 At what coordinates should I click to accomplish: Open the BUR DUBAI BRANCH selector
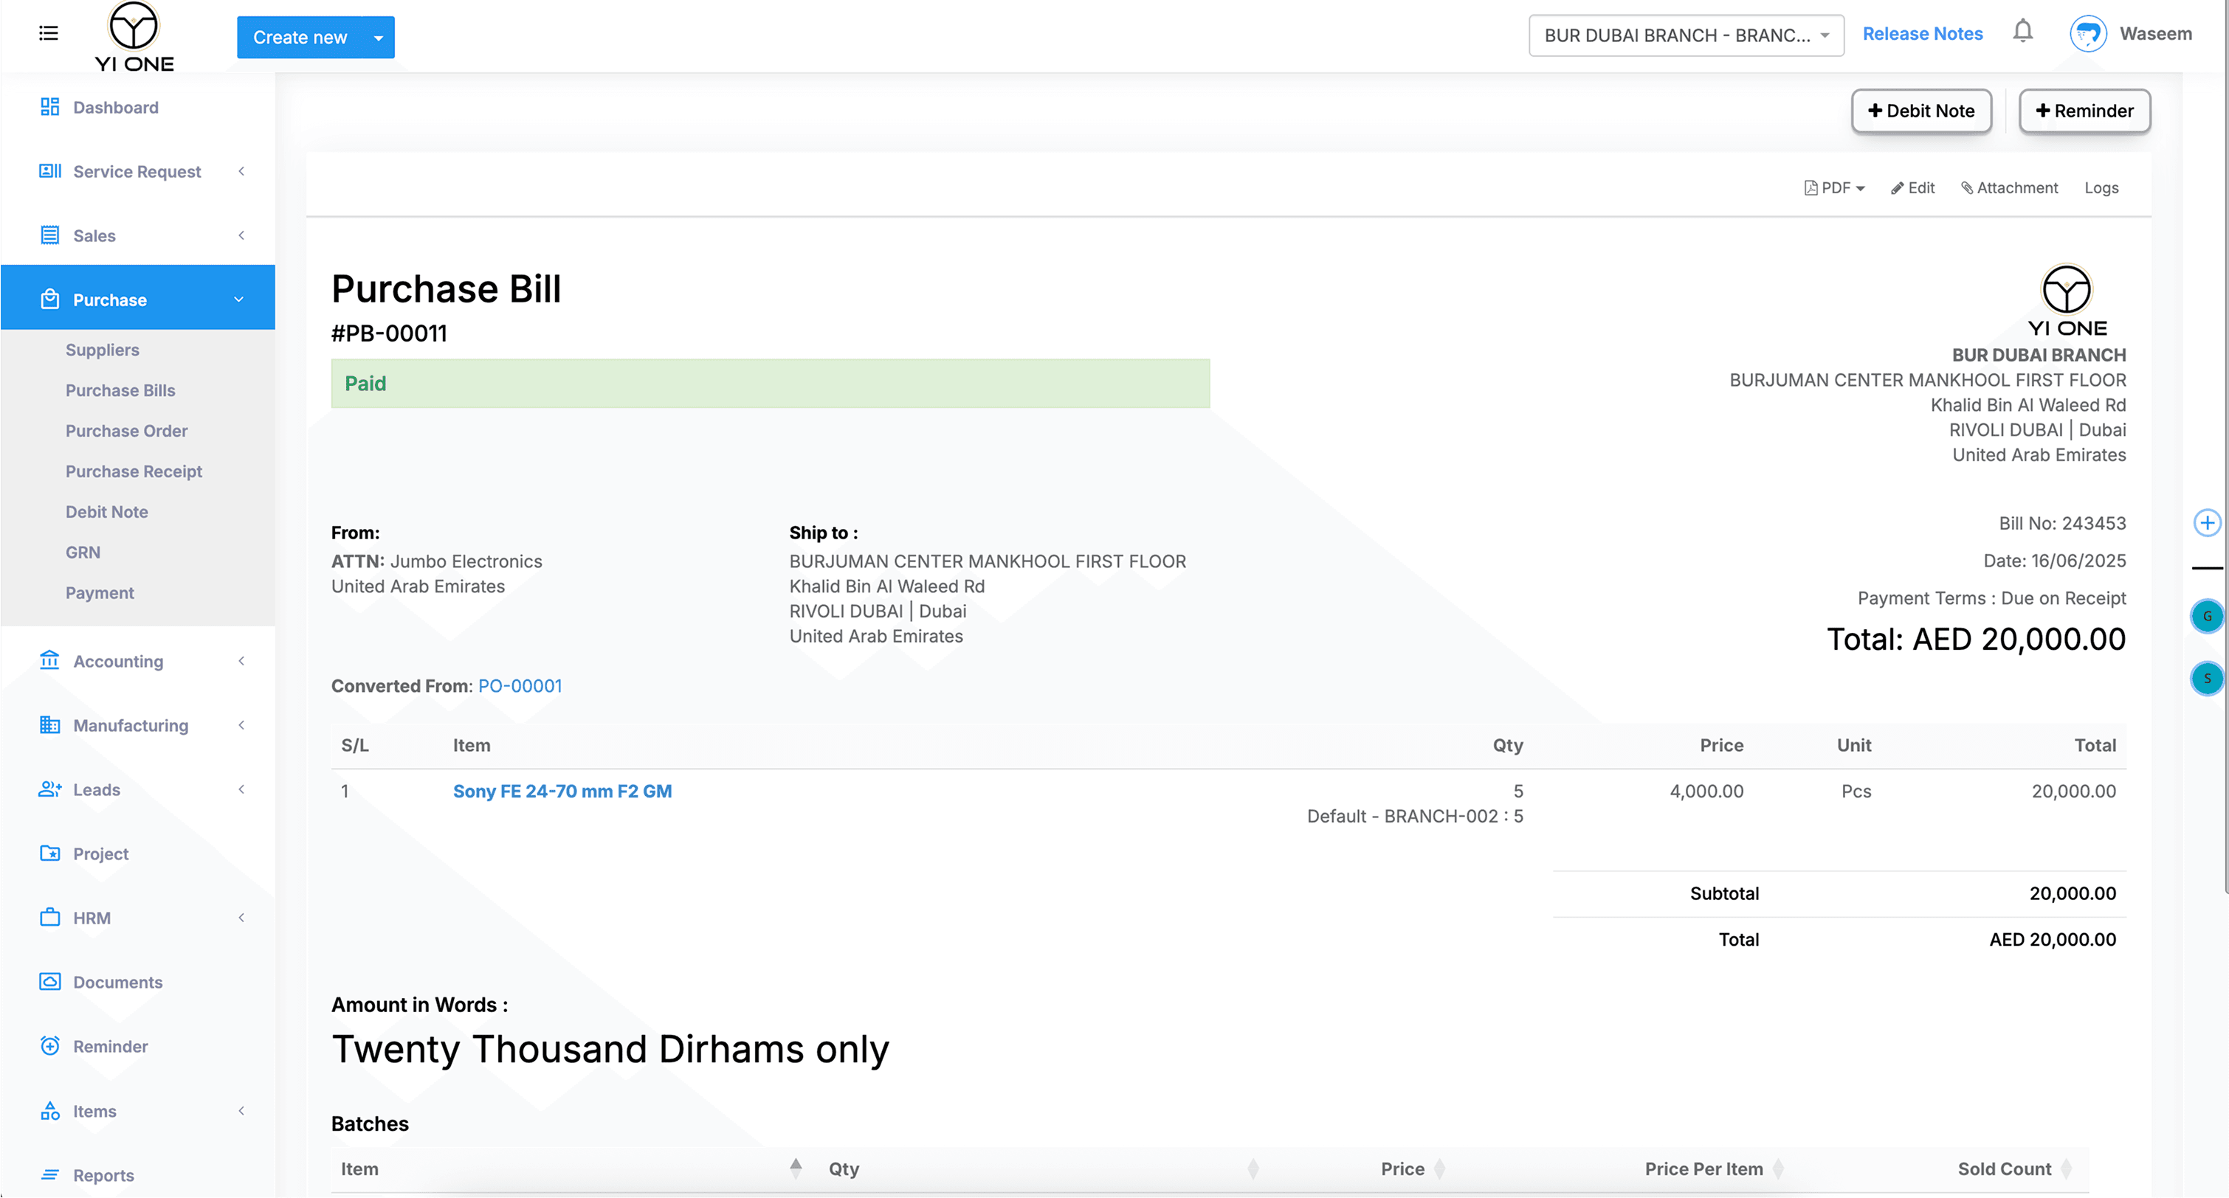point(1686,35)
